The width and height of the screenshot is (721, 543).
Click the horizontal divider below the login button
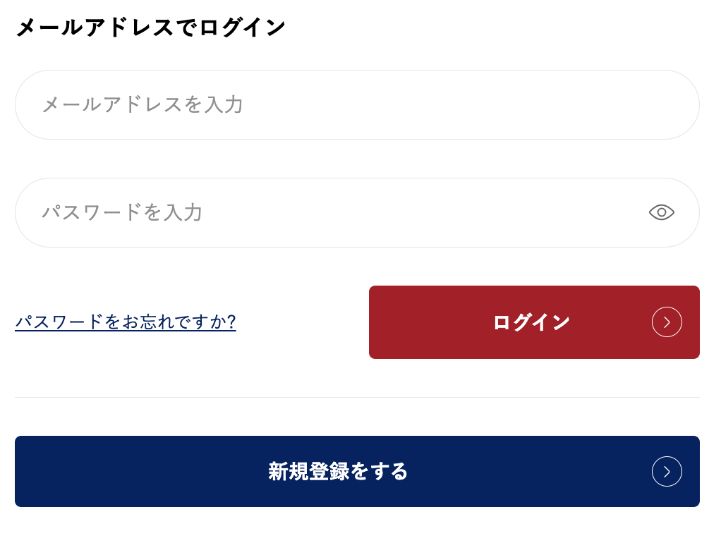click(357, 398)
